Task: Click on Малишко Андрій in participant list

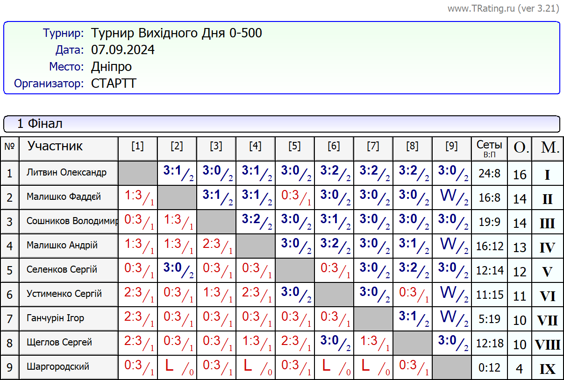Action: tap(68, 246)
